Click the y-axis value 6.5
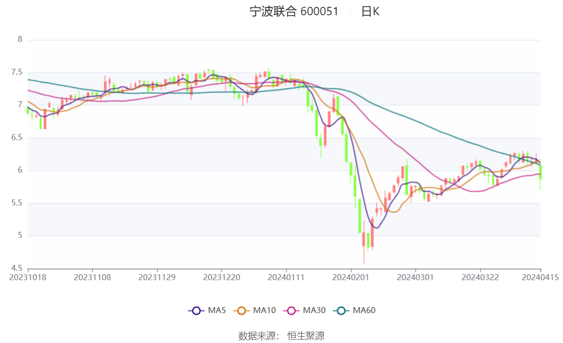 point(17,137)
